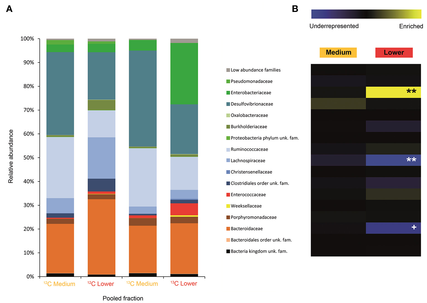The image size is (427, 303).
Task: Select the orange Bacteroidaceae legend swatch
Action: tap(228, 229)
